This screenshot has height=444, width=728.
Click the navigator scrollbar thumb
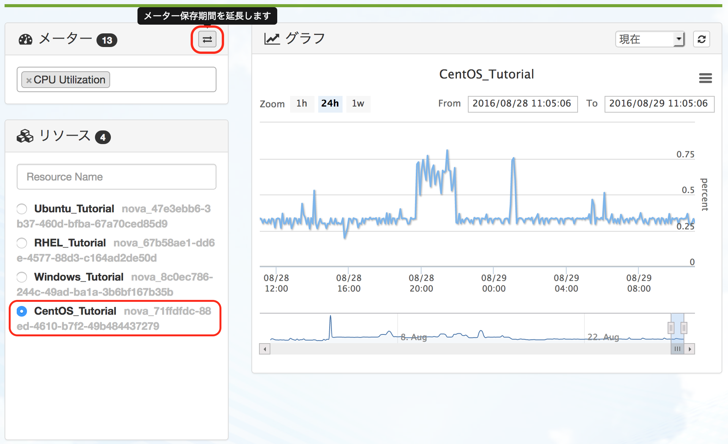(x=677, y=349)
